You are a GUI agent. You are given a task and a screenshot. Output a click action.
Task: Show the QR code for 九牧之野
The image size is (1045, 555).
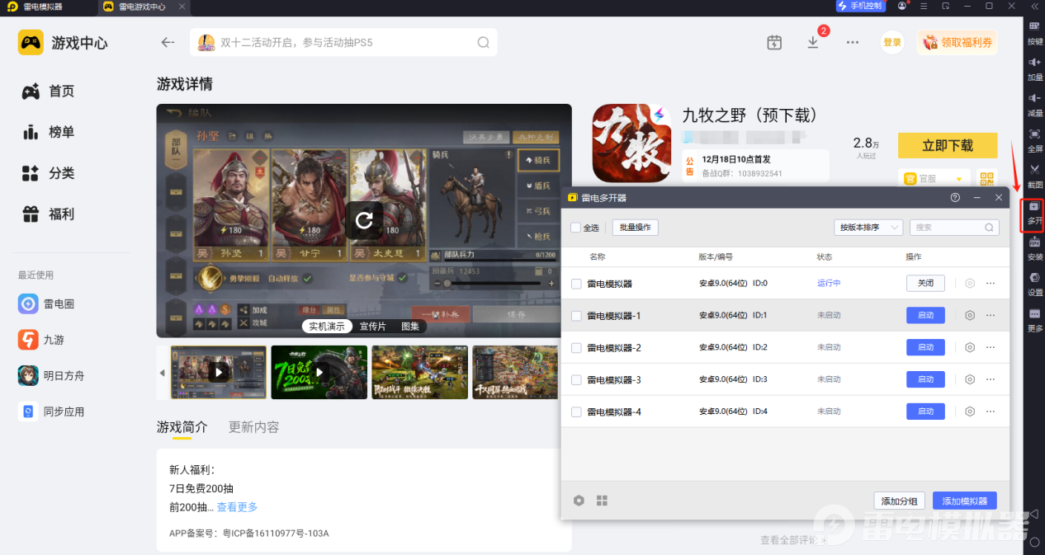(x=986, y=178)
